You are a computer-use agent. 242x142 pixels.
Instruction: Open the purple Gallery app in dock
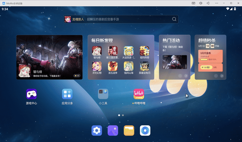coord(113,131)
